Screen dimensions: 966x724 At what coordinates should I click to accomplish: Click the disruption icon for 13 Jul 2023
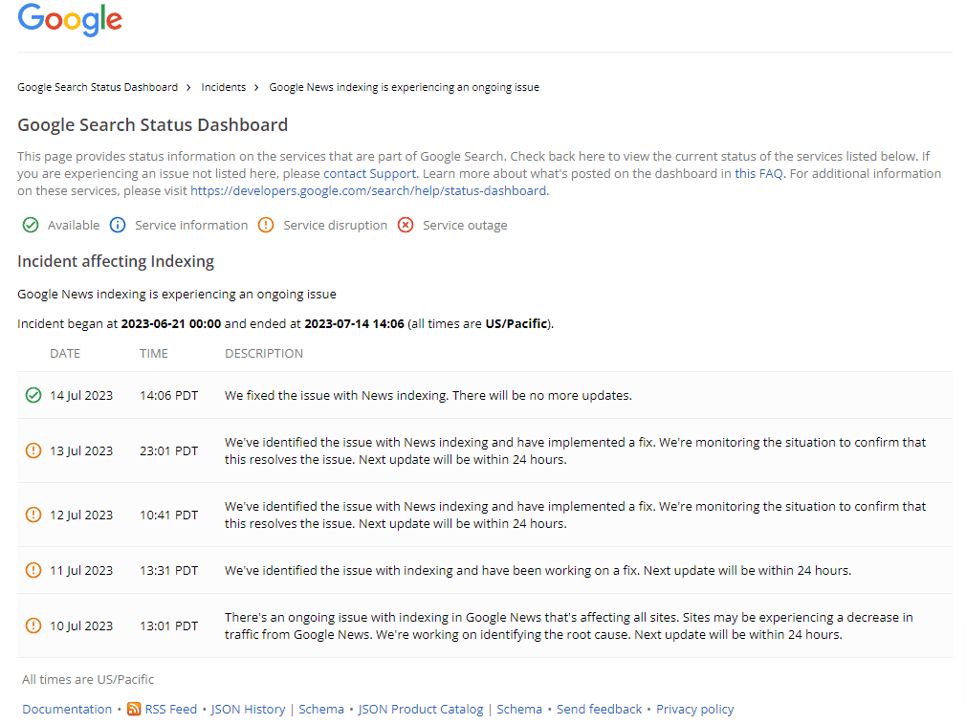pyautogui.click(x=33, y=450)
